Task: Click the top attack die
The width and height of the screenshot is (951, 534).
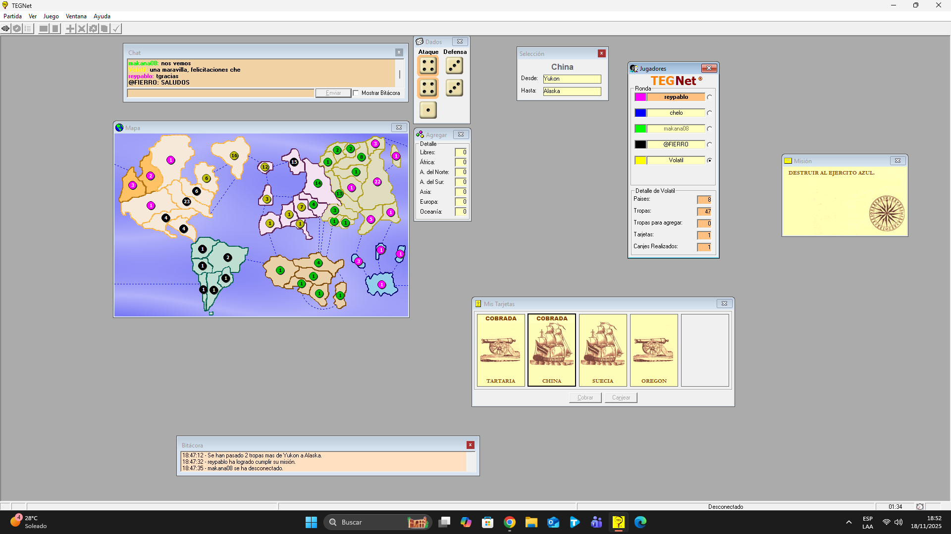Action: coord(428,65)
